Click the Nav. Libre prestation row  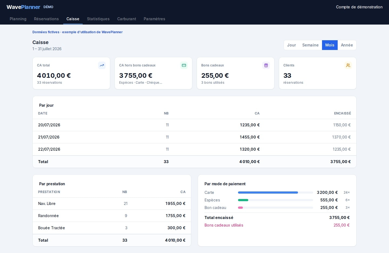[112, 204]
